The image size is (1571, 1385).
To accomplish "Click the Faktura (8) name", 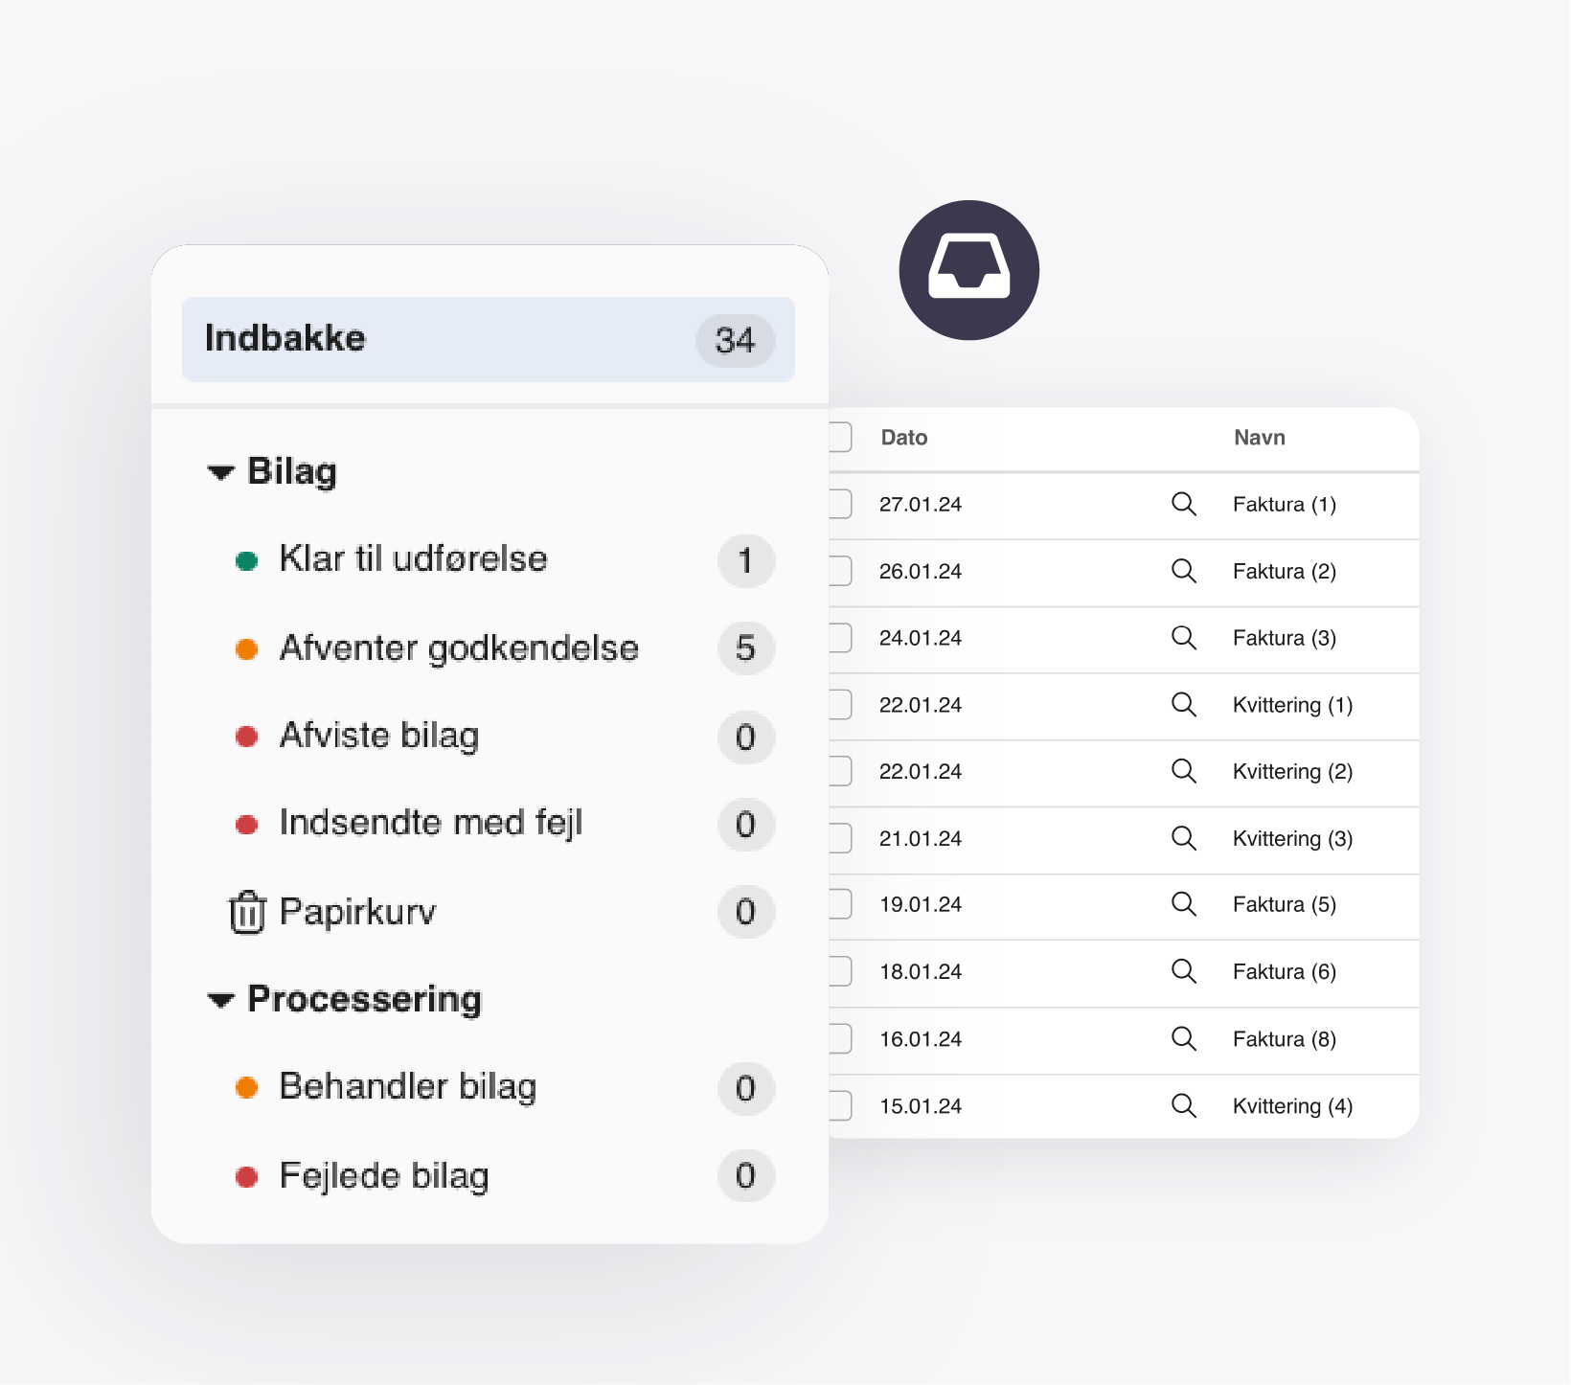I will [x=1285, y=1039].
